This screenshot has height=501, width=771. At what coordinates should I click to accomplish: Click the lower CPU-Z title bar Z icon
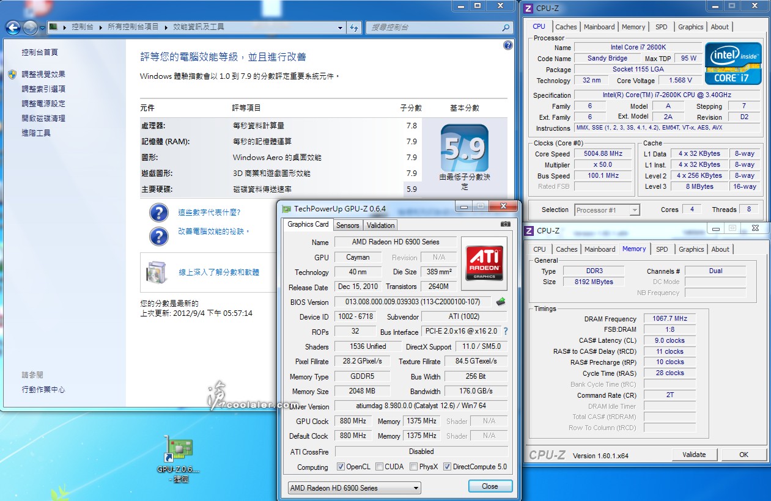[x=529, y=230]
